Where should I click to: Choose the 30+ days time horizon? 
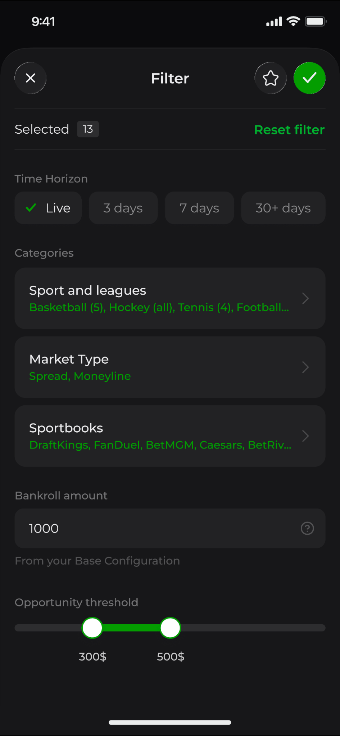point(283,208)
